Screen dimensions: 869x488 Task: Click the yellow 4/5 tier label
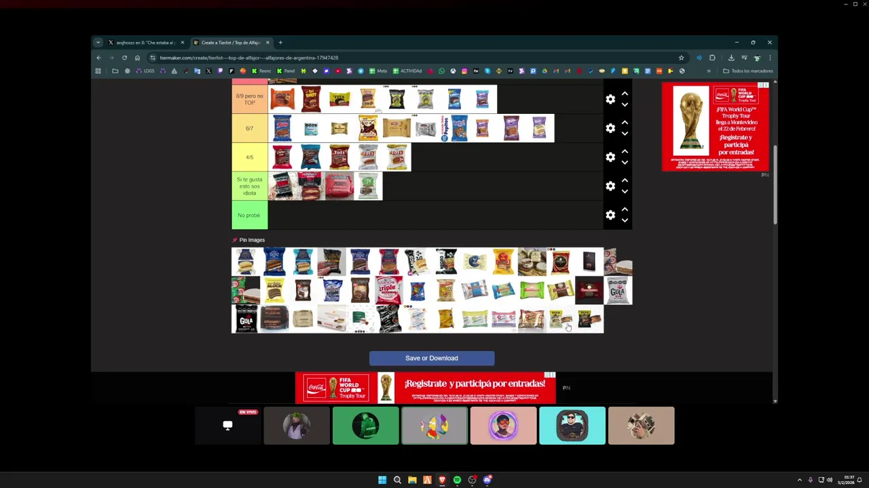point(249,157)
